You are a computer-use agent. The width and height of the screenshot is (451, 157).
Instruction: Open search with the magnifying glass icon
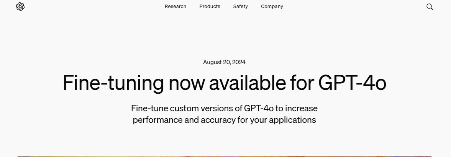430,7
